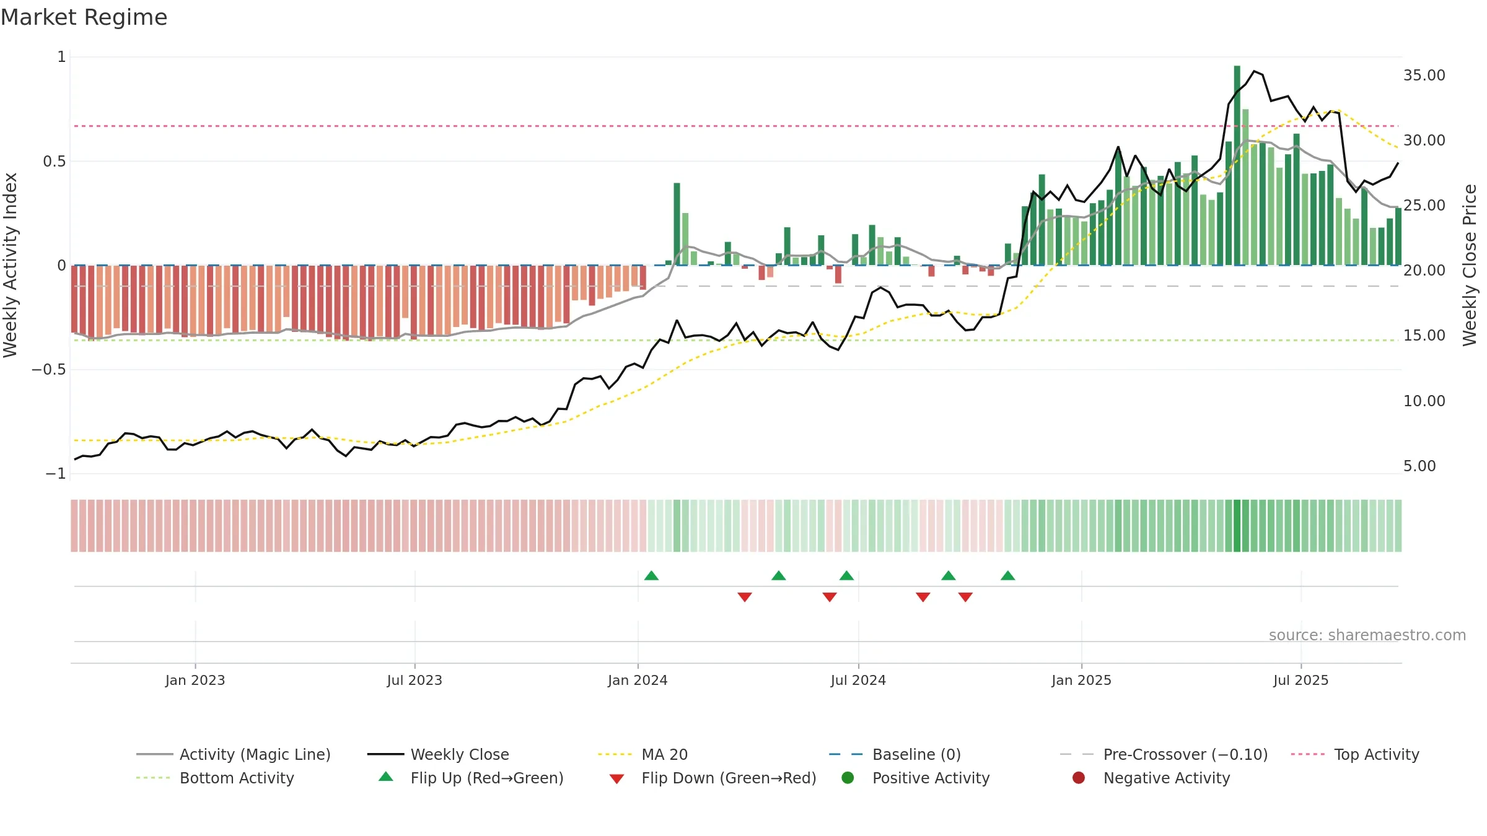
Task: Toggle the Weekly Close legend entry
Action: (438, 754)
